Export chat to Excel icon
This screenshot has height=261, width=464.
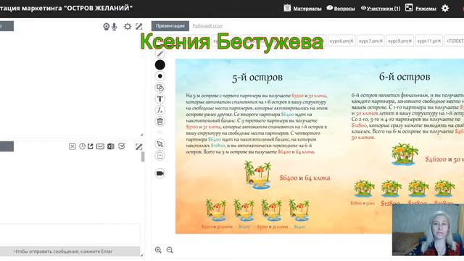111,146
